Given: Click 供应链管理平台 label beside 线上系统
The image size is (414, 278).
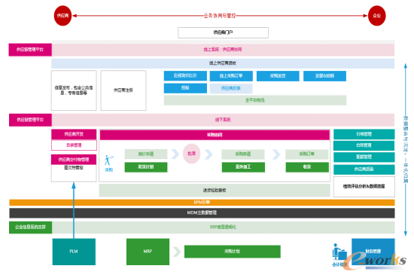Looking at the screenshot, I should pyautogui.click(x=30, y=50).
